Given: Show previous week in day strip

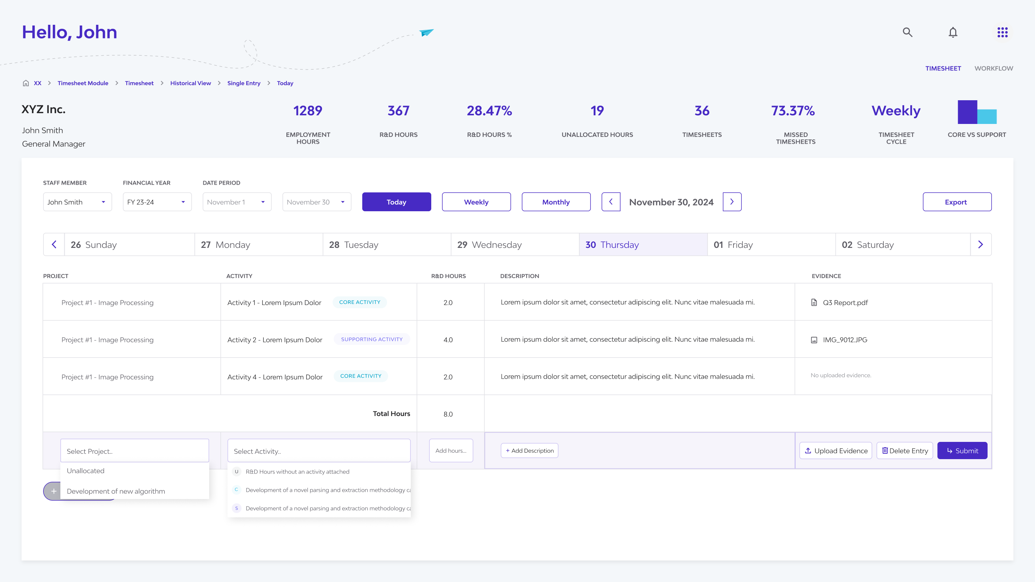Looking at the screenshot, I should [x=54, y=244].
